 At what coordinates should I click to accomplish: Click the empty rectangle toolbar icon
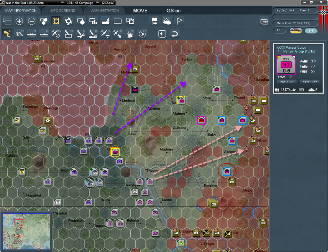pyautogui.click(x=118, y=21)
